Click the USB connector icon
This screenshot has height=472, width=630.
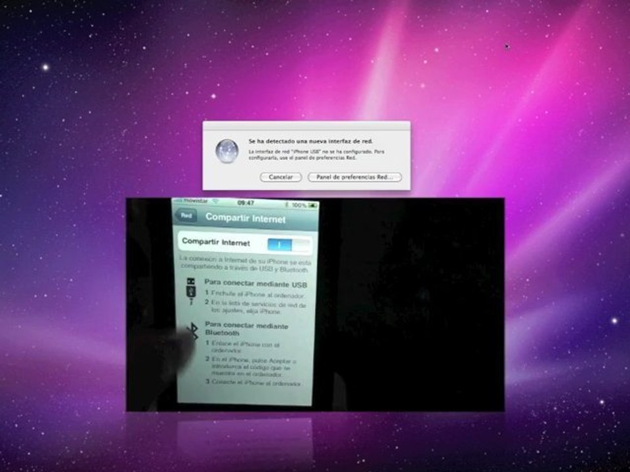click(x=191, y=290)
